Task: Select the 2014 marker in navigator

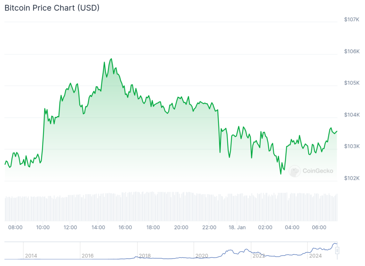Action: (x=31, y=256)
